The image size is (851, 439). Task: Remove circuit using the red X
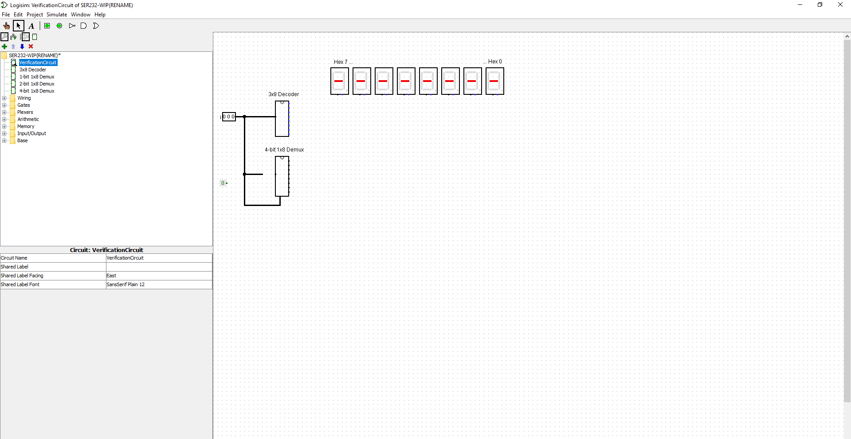click(x=31, y=47)
